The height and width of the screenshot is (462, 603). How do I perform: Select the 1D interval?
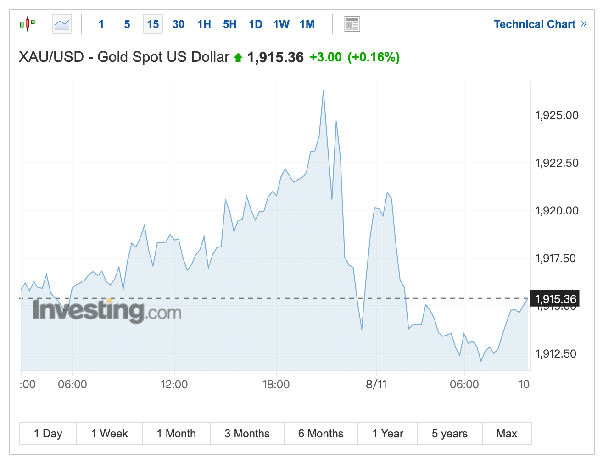(x=256, y=24)
